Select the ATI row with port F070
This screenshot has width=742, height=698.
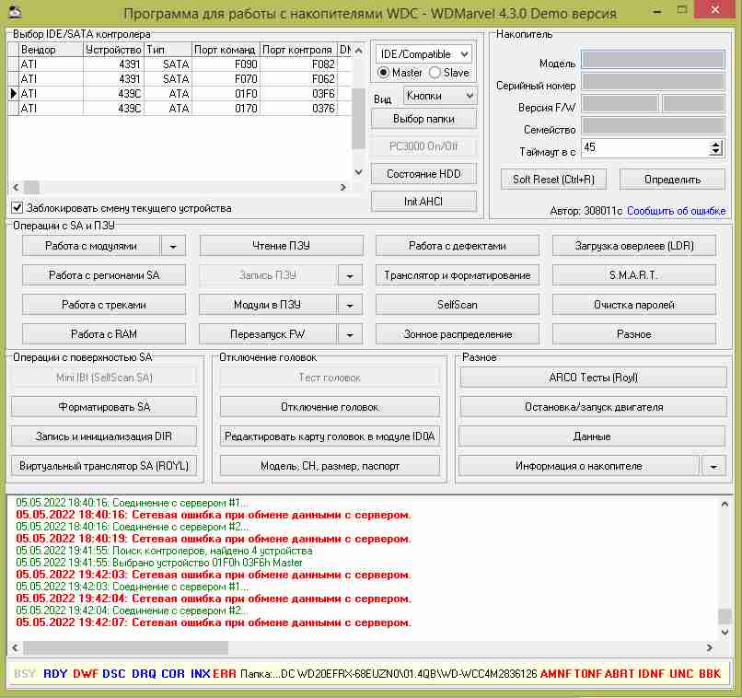click(x=180, y=78)
